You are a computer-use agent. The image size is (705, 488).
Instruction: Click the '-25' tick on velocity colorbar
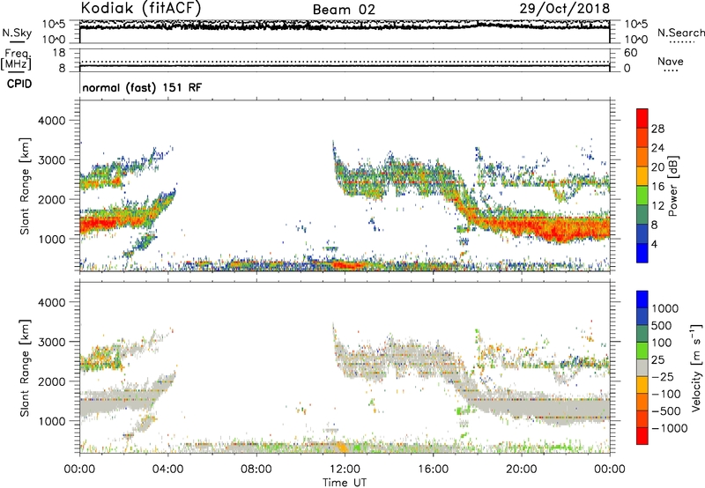coord(663,376)
